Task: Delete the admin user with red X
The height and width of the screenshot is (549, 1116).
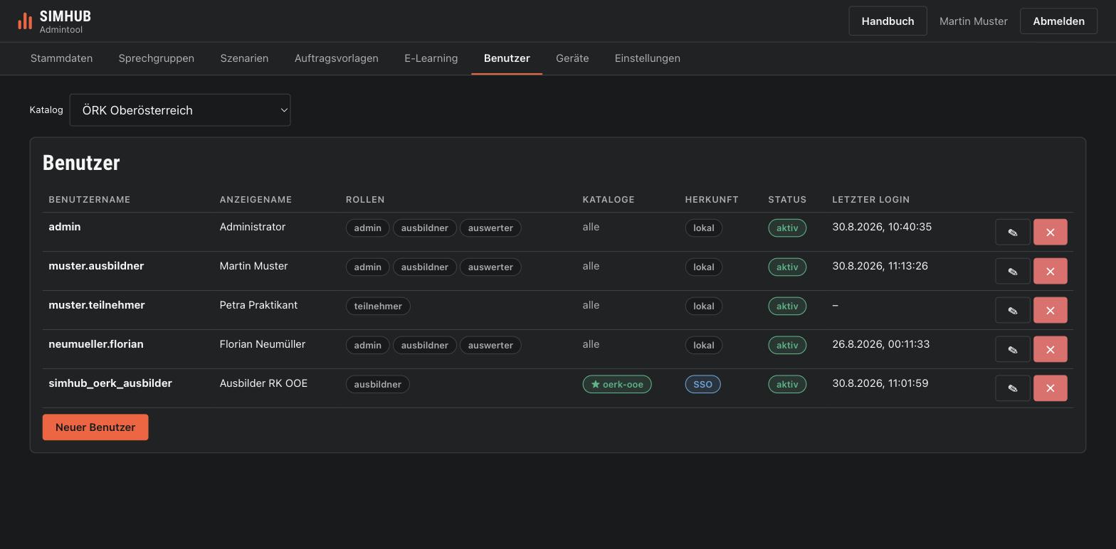Action: click(x=1050, y=232)
